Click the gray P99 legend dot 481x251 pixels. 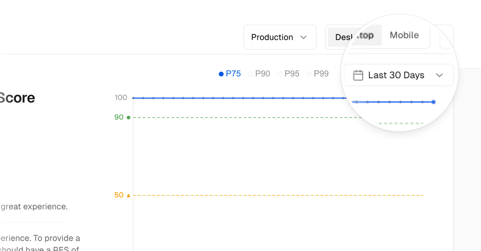pos(309,74)
